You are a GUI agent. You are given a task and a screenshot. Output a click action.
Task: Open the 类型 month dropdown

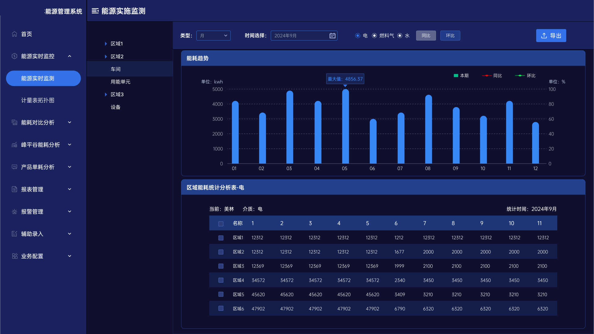(x=213, y=36)
